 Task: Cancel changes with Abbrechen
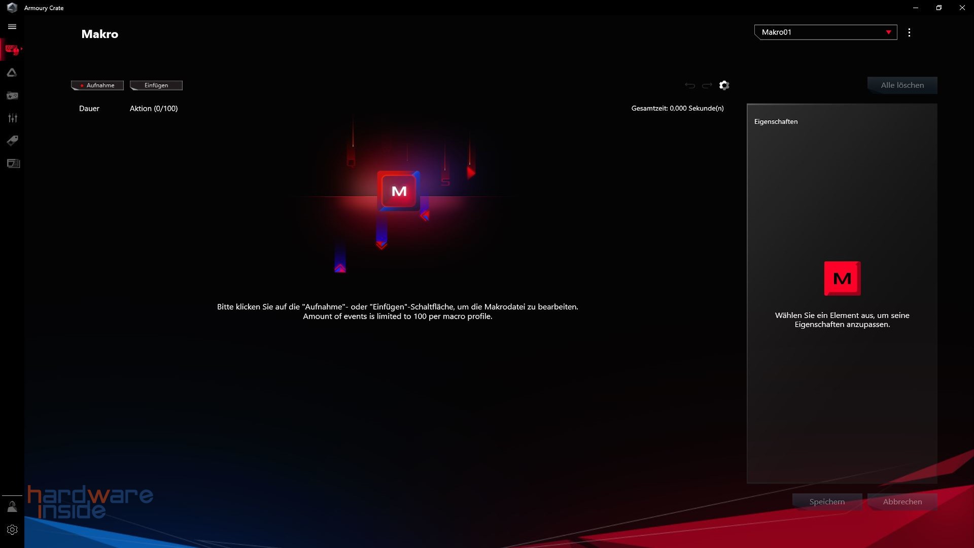902,501
